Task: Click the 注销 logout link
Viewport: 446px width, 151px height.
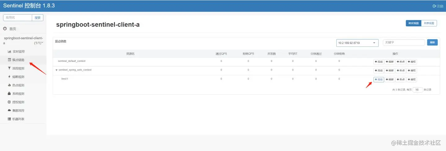Action: (438, 6)
